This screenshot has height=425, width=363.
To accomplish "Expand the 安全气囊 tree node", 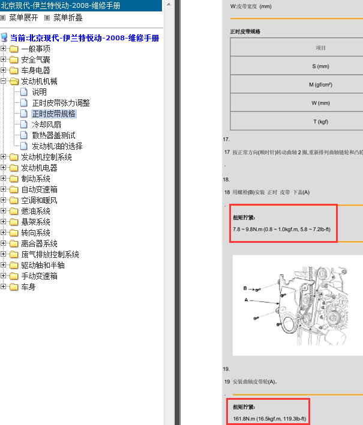I will (3, 60).
